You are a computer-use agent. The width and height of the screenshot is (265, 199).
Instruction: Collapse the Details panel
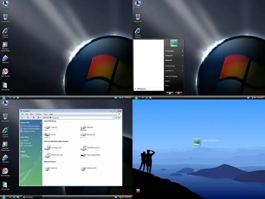[41, 152]
